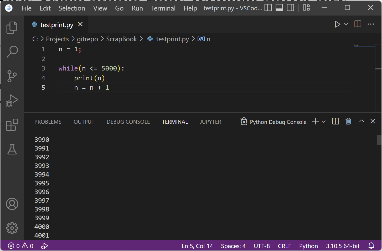This screenshot has height=251, width=382.
Task: Open the Run menu
Action: (x=137, y=8)
